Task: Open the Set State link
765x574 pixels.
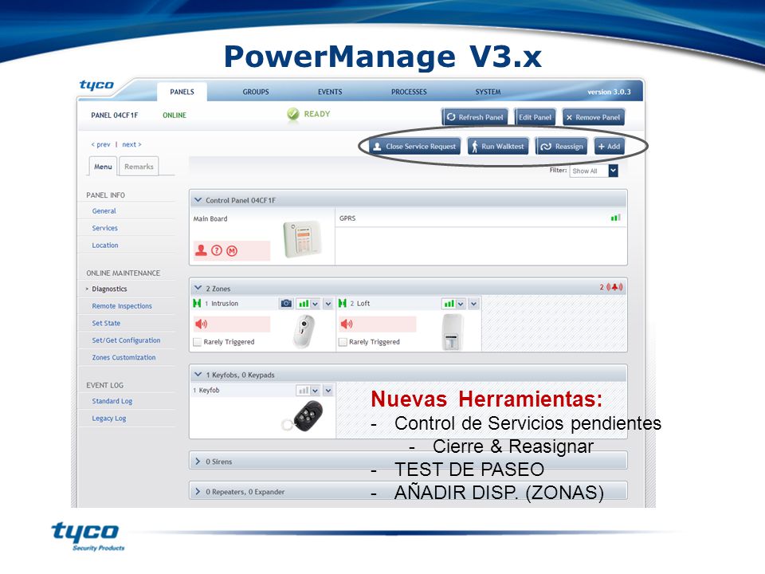Action: click(106, 323)
